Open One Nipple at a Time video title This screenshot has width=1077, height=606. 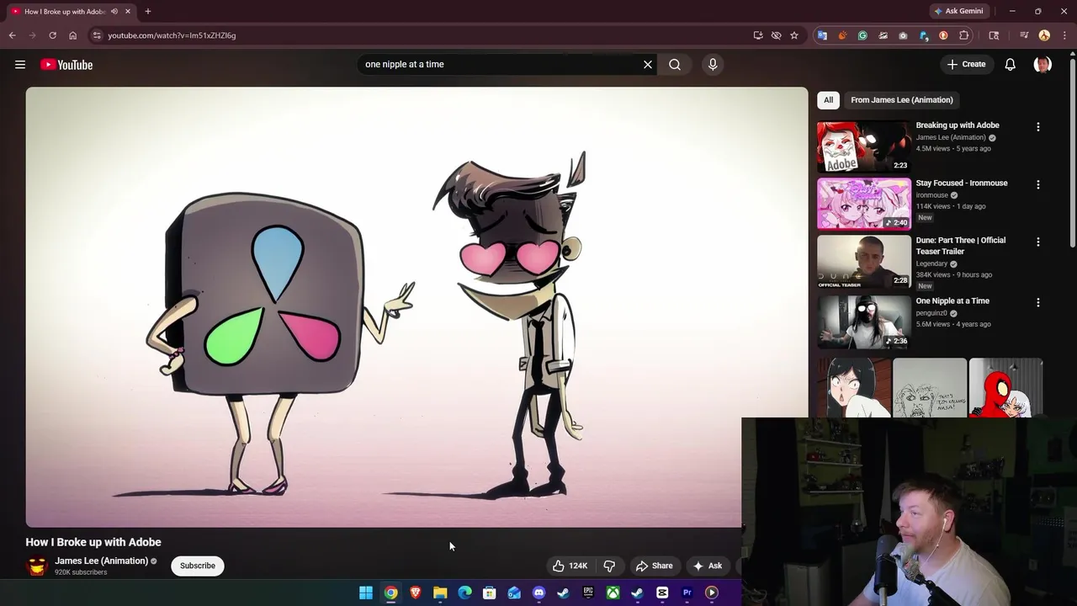[952, 300]
